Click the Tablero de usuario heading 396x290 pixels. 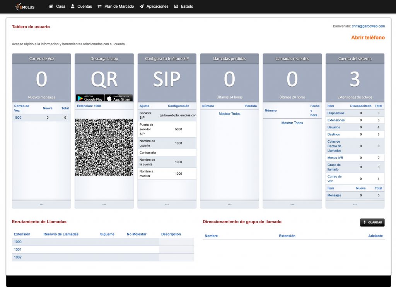pyautogui.click(x=31, y=27)
